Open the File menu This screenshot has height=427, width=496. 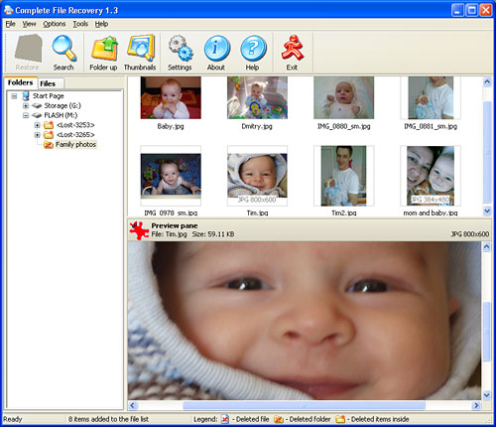[10, 24]
